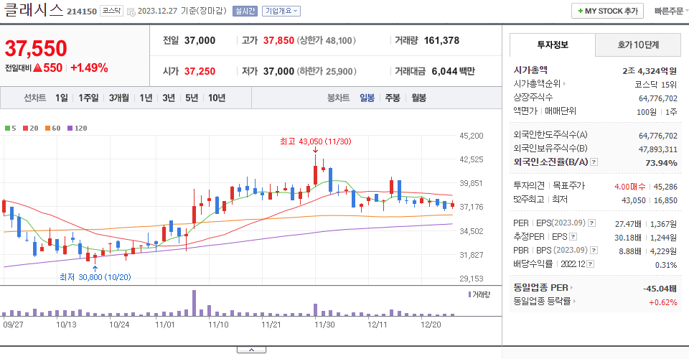This screenshot has width=689, height=359.
Task: Click the current price 37,550
Action: point(36,48)
